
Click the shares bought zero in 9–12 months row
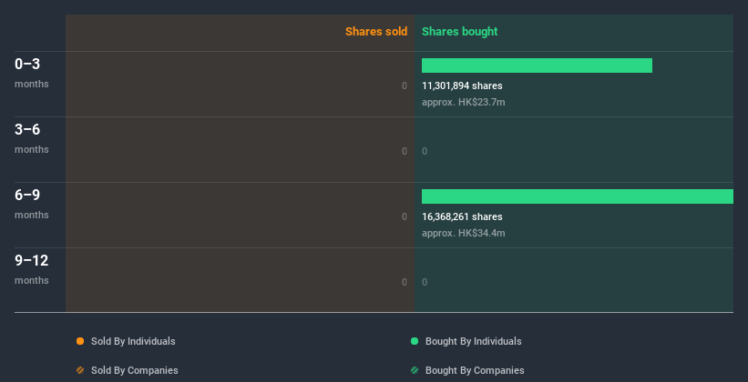425,283
